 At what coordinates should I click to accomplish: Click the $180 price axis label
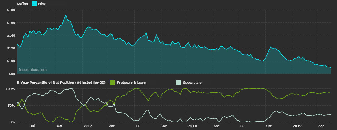[11, 10]
